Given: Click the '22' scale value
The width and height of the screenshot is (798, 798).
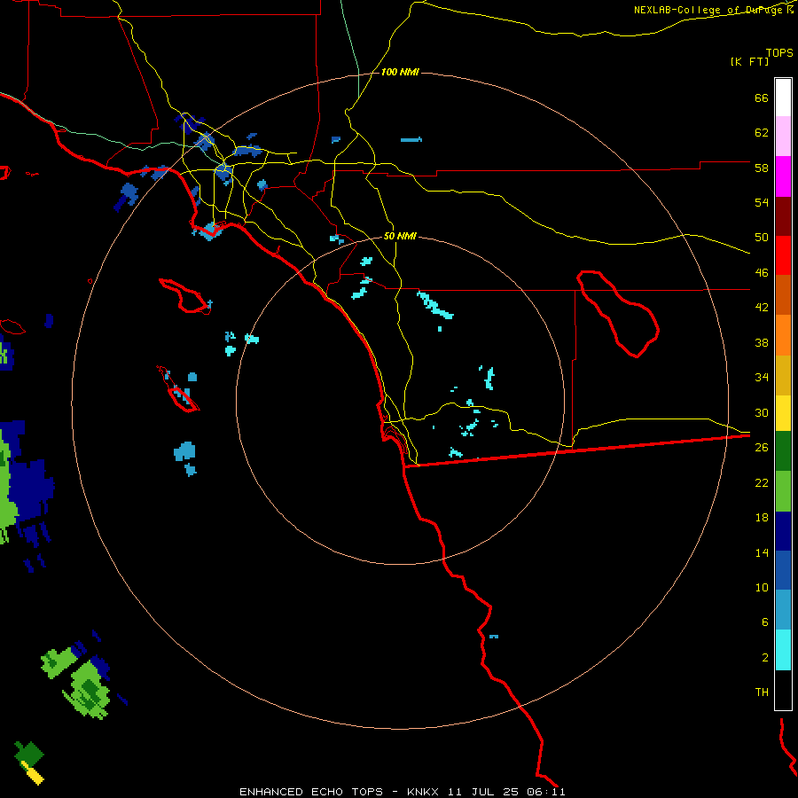Looking at the screenshot, I should click(x=762, y=482).
